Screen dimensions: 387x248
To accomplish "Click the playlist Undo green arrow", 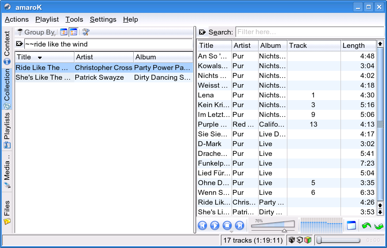I will tap(366, 226).
